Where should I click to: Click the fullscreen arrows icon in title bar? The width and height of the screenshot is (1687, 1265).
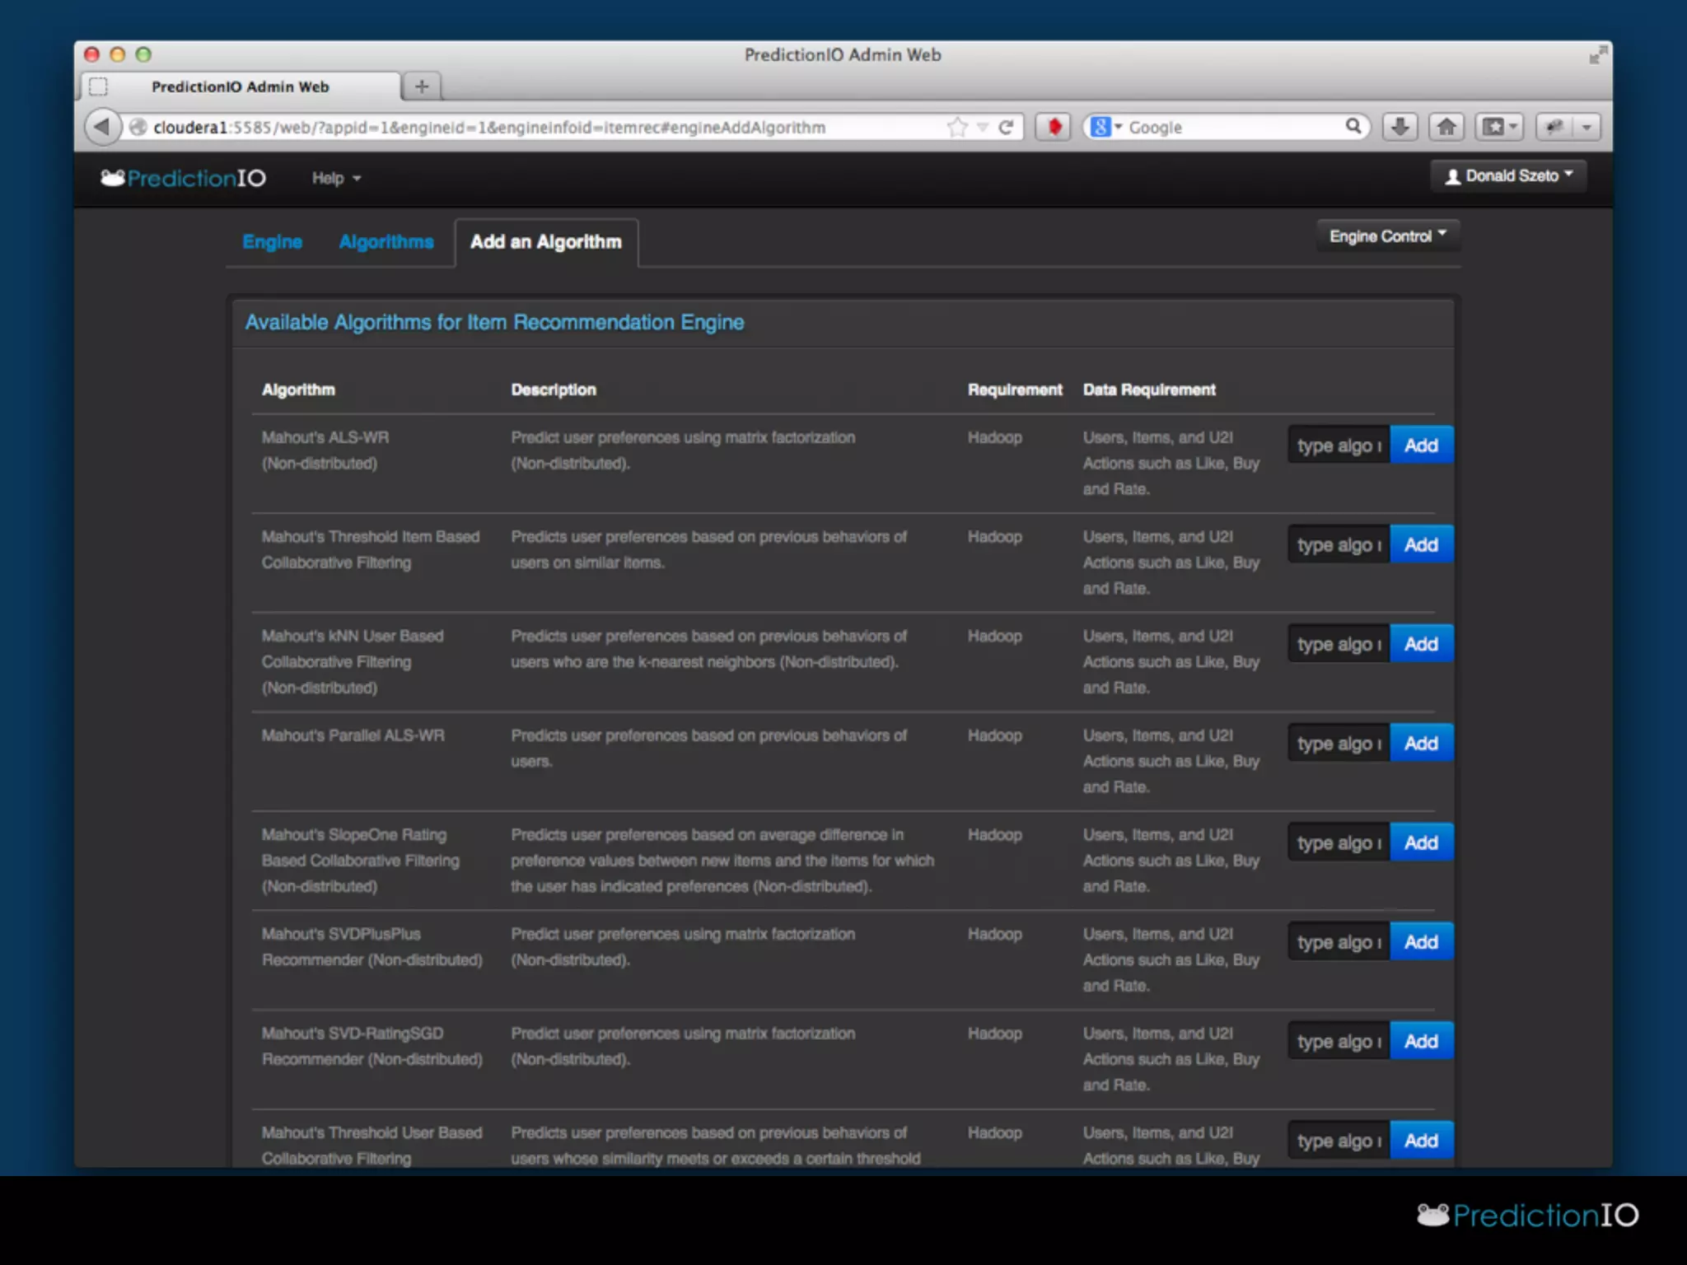(1598, 55)
